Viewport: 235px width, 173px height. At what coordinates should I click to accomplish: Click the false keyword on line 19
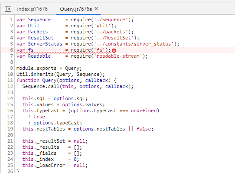(144, 129)
